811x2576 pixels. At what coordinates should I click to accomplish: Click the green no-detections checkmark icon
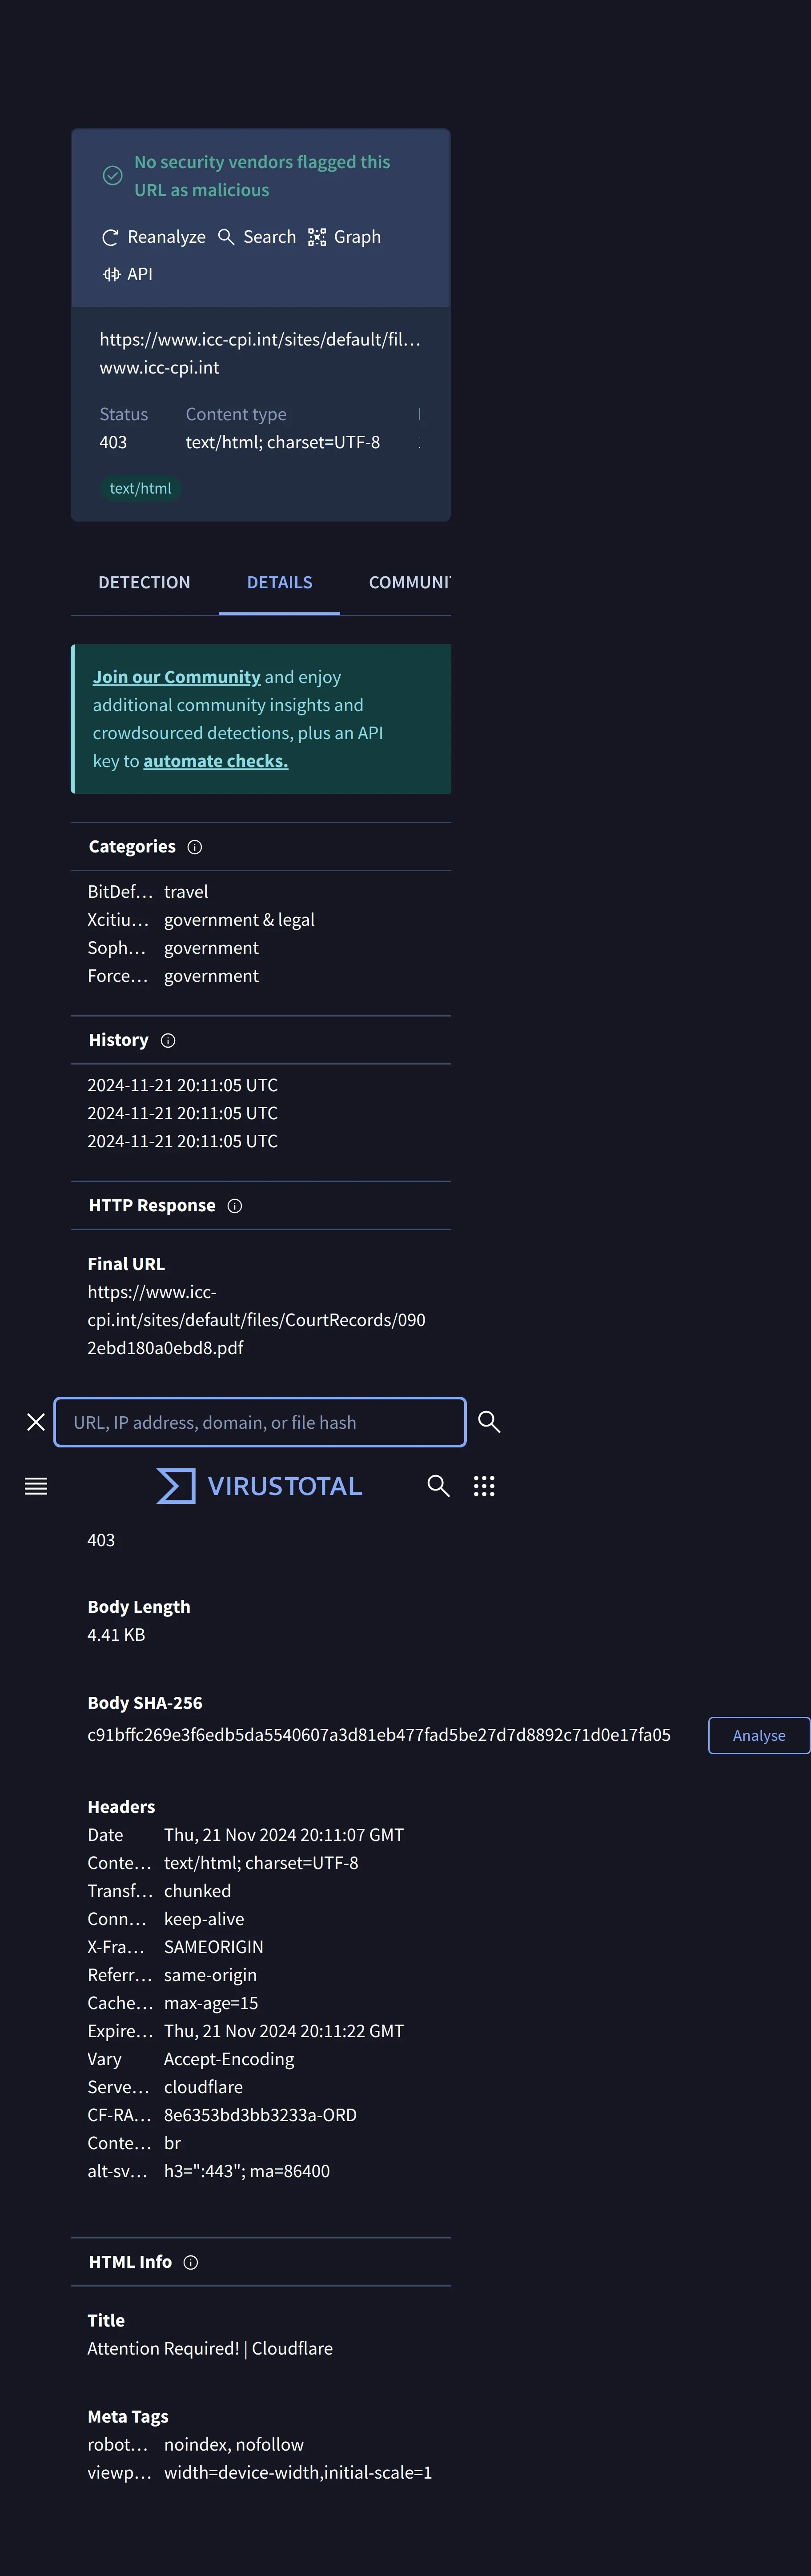(x=113, y=176)
